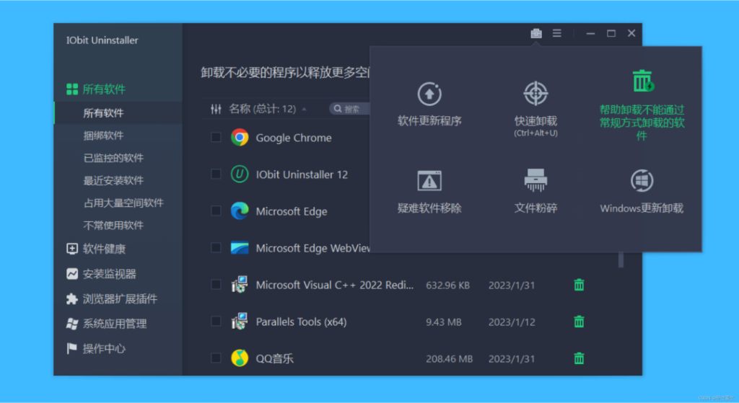Select the QQ音乐 row checkbox

(216, 358)
